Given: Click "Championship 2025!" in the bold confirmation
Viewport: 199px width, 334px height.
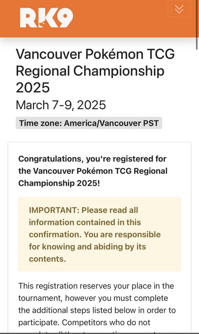Looking at the screenshot, I should tap(59, 183).
